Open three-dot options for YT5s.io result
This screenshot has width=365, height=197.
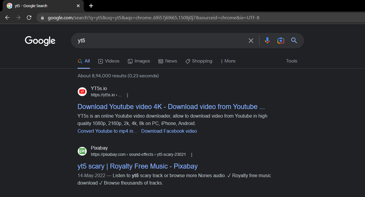pos(127,95)
